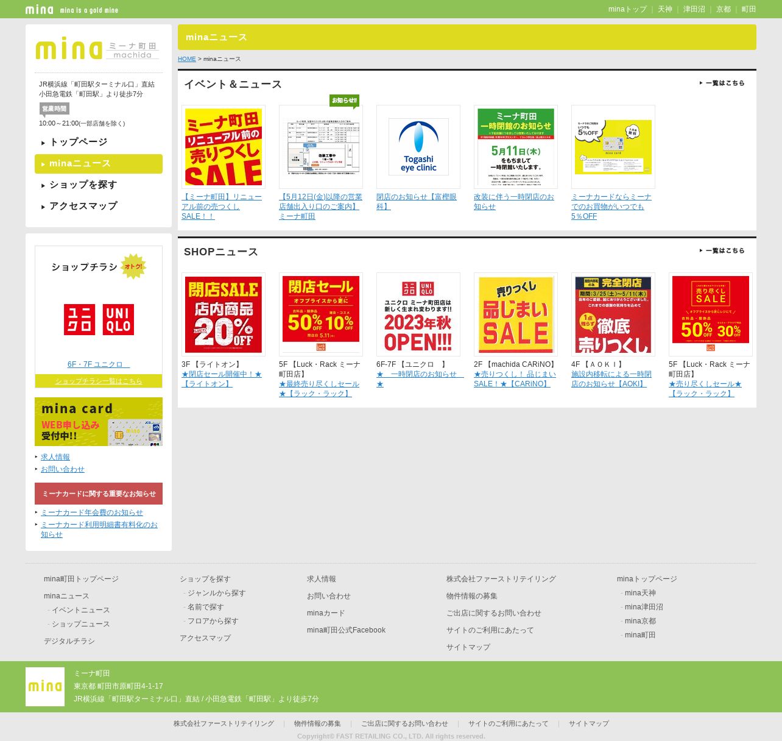Viewport: 782px width, 741px height.
Task: Click the 6F・7F ユニクロ flyer link
Action: pos(99,364)
